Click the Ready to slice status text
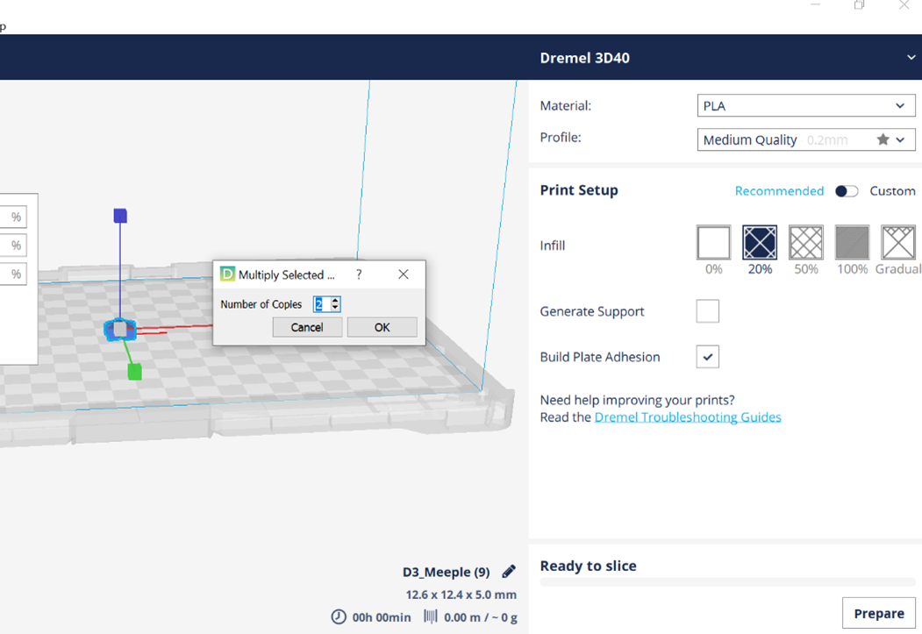The image size is (922, 634). [588, 566]
